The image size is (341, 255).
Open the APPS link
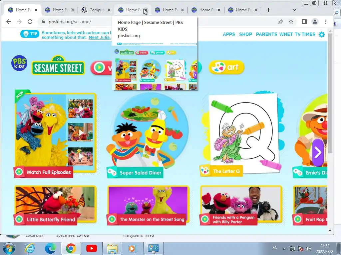coord(229,34)
